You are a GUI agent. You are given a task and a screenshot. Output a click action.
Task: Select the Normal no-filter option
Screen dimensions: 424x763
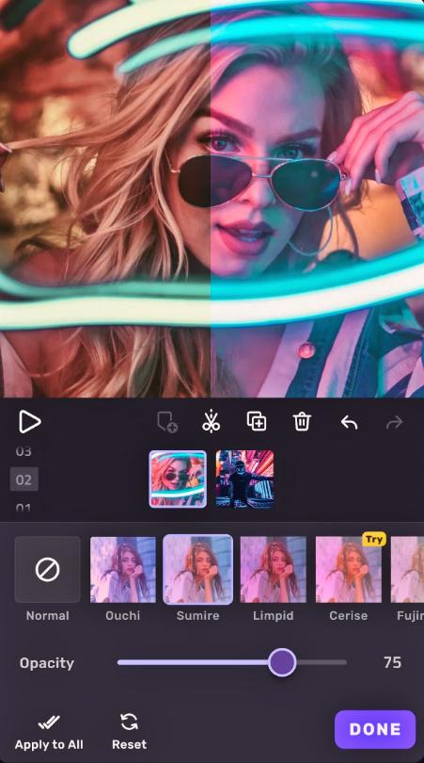tap(48, 569)
